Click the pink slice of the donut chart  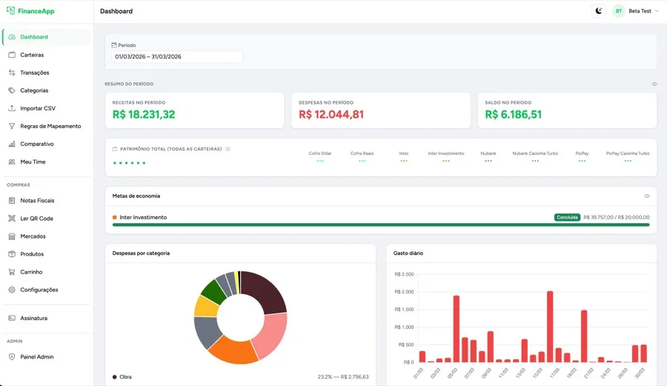point(271,336)
